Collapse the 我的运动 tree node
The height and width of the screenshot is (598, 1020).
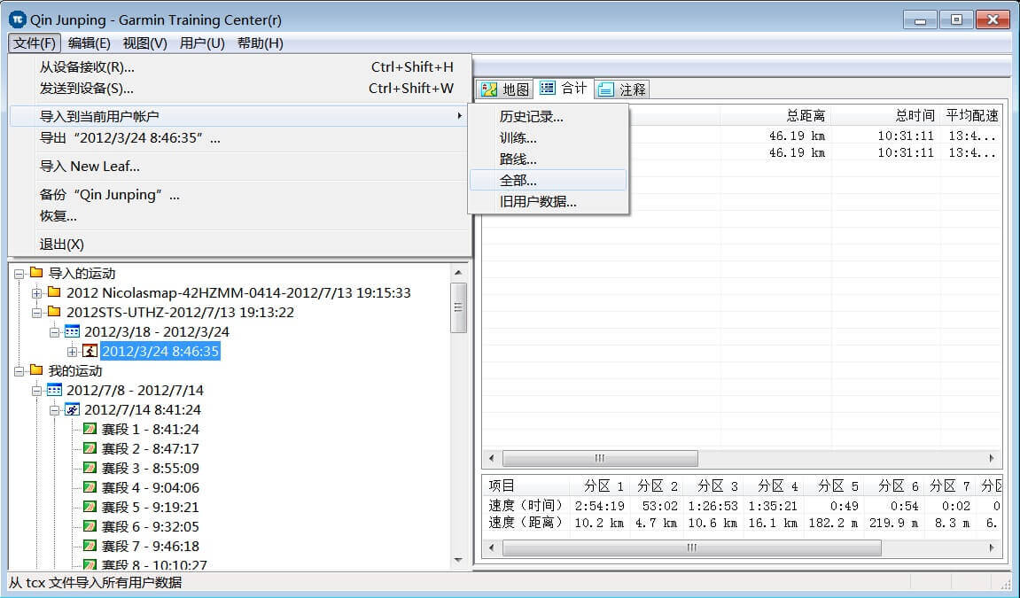pos(19,371)
